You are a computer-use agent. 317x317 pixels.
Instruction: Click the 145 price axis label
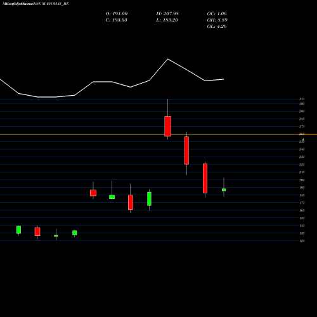tap(302, 226)
